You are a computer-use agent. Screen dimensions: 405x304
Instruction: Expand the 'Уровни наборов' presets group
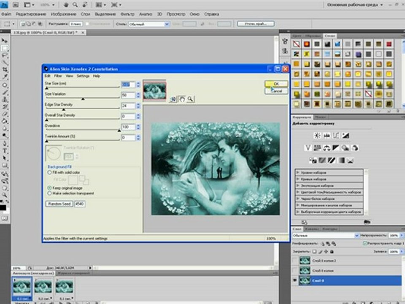click(298, 172)
